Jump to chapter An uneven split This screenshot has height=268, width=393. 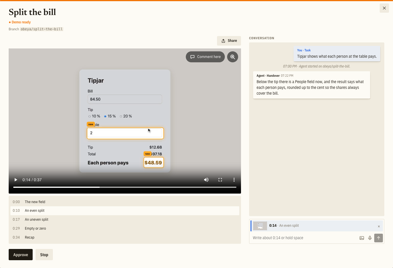(125, 220)
